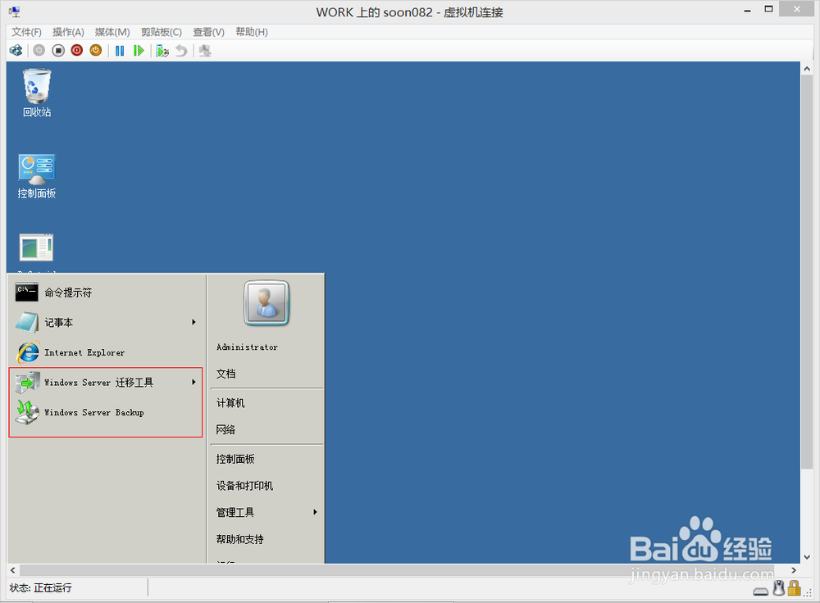
Task: Select the 回收站 desktop icon
Action: tap(37, 93)
